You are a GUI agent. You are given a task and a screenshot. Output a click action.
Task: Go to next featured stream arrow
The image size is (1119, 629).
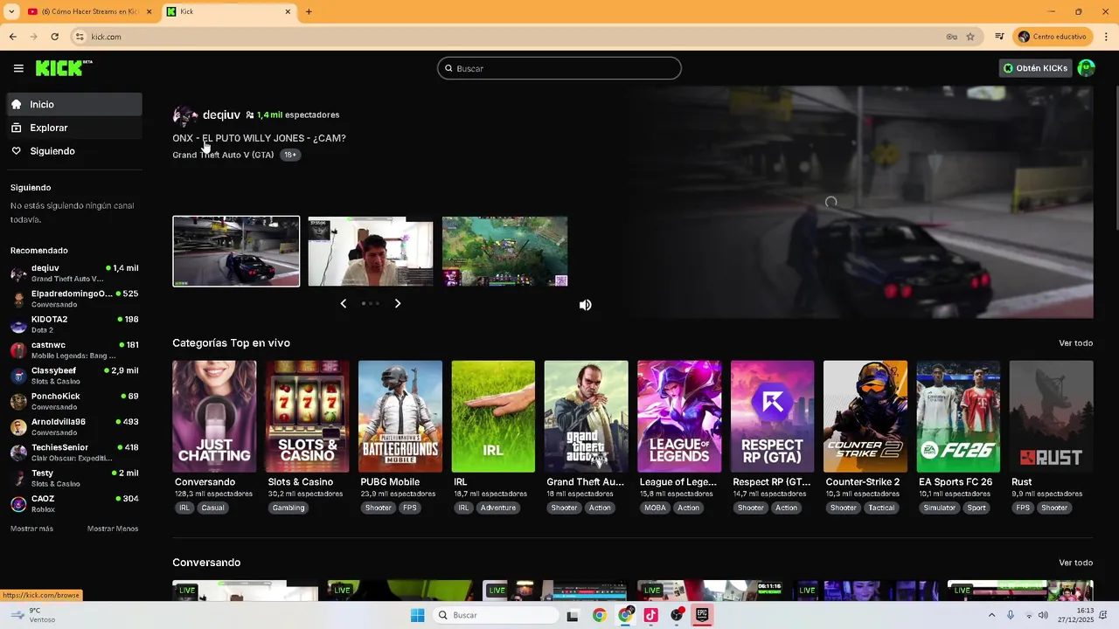pyautogui.click(x=398, y=303)
